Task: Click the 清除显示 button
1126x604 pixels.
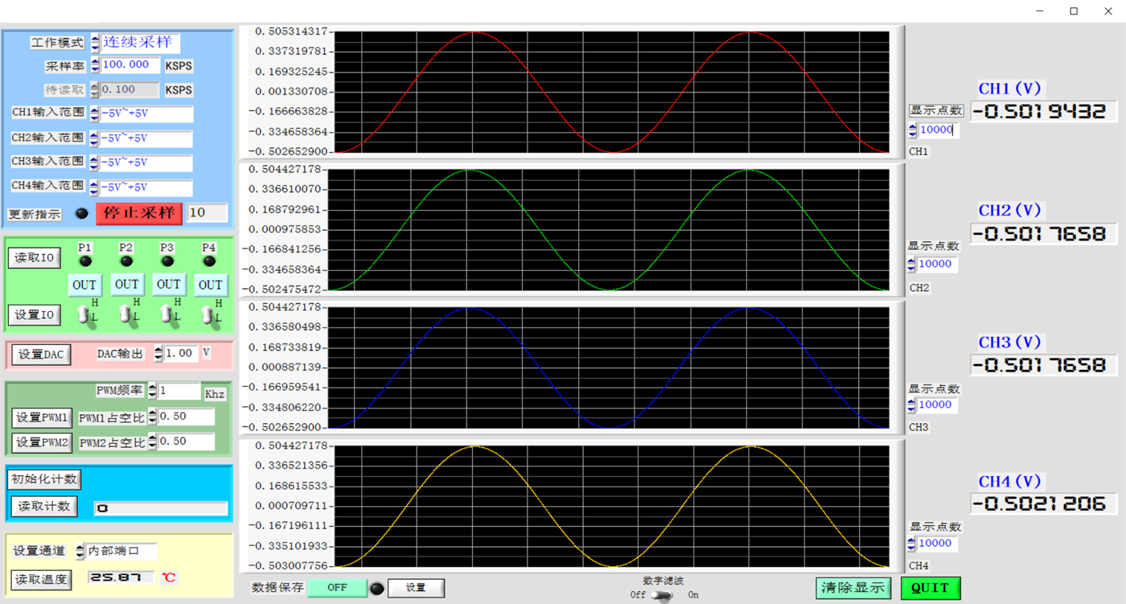Action: (853, 588)
